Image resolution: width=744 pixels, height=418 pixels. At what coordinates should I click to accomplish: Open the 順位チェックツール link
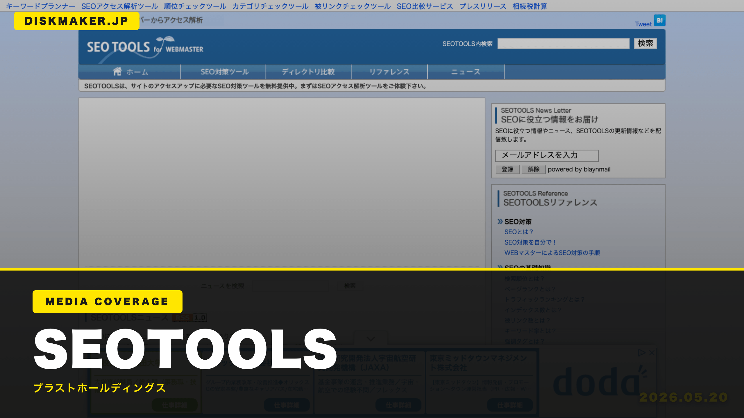click(195, 6)
